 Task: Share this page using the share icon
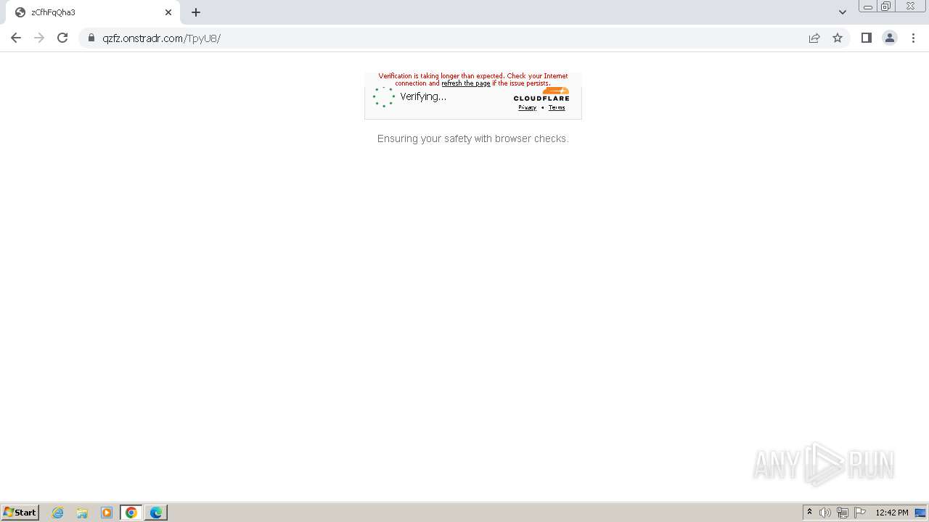point(814,38)
